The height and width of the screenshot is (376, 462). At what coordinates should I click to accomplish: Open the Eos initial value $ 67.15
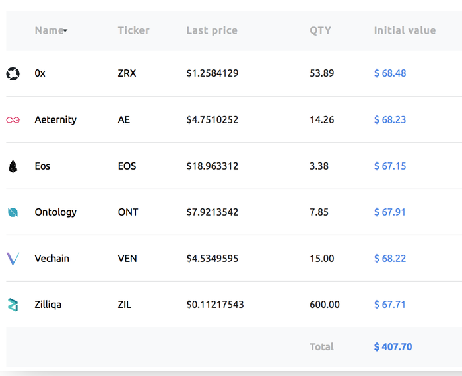click(390, 166)
